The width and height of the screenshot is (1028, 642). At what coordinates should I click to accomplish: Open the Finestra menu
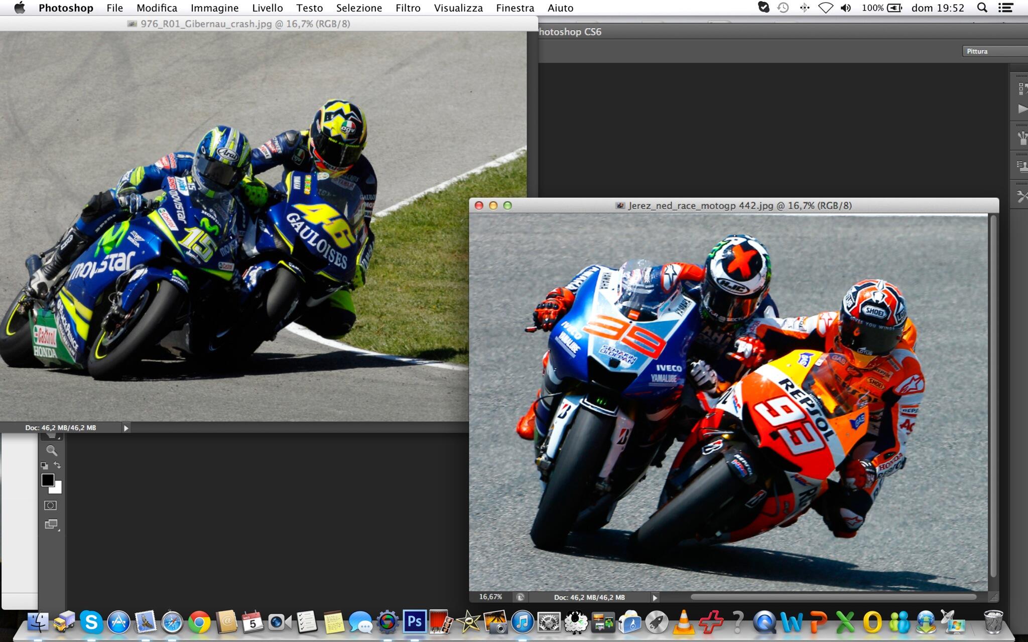pyautogui.click(x=515, y=8)
